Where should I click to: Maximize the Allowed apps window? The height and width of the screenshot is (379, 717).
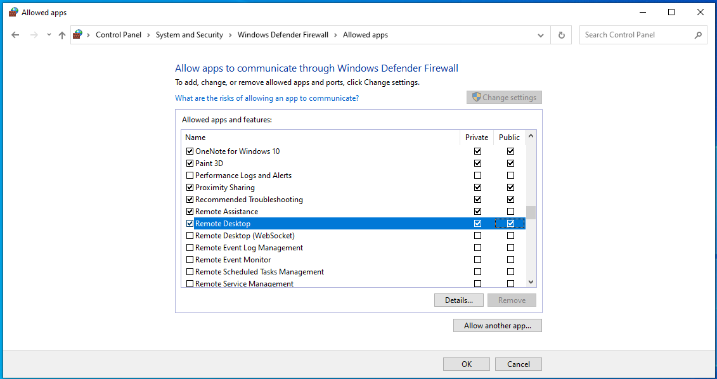pyautogui.click(x=671, y=12)
